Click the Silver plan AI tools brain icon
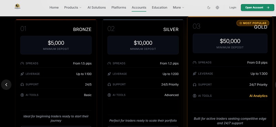 (x=109, y=95)
